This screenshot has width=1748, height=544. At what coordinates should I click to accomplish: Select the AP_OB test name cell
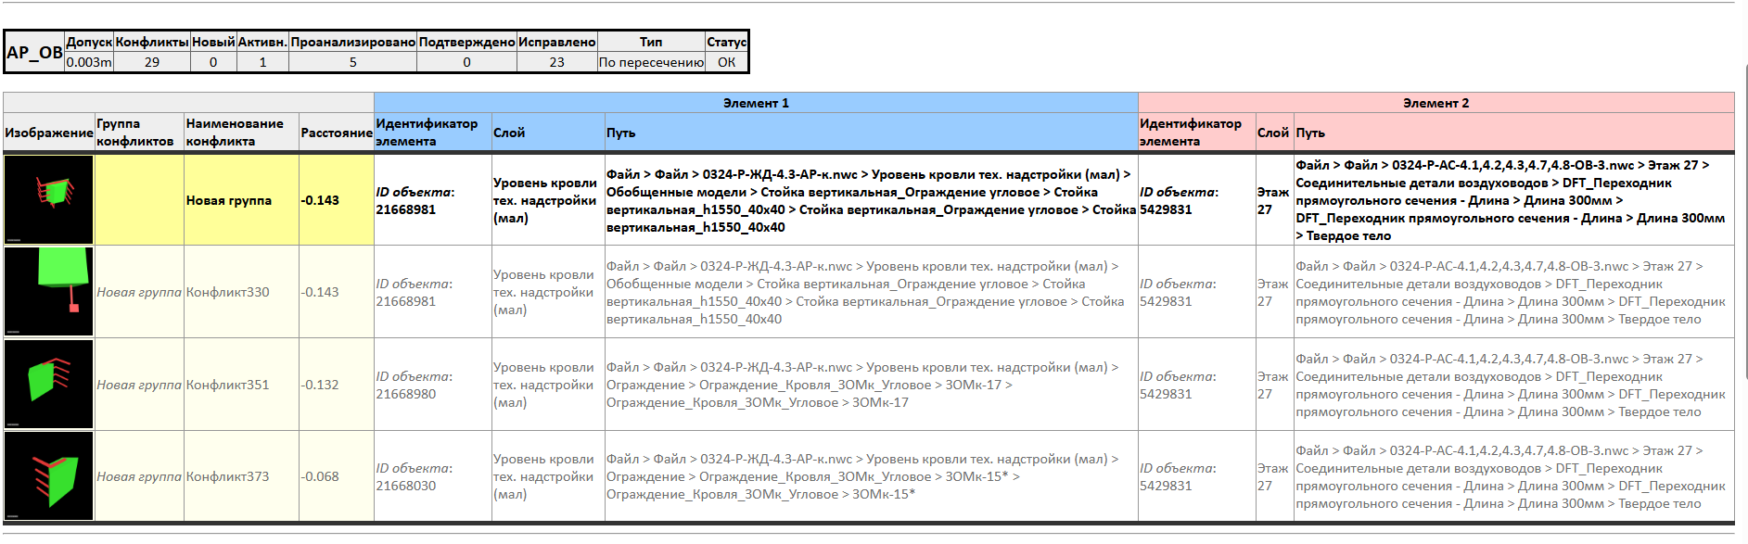pos(34,52)
